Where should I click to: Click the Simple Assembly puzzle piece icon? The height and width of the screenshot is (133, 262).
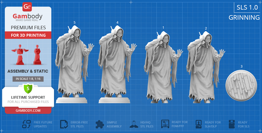tap(100, 124)
